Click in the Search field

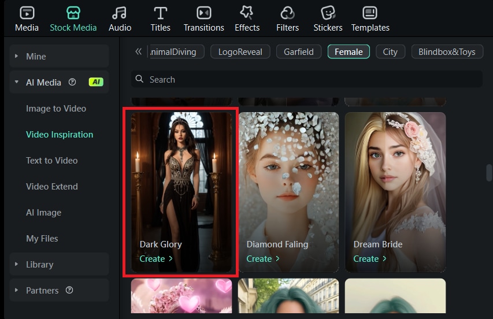point(306,79)
